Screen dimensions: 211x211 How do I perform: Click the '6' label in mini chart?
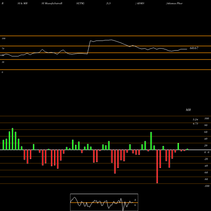[135, 205]
